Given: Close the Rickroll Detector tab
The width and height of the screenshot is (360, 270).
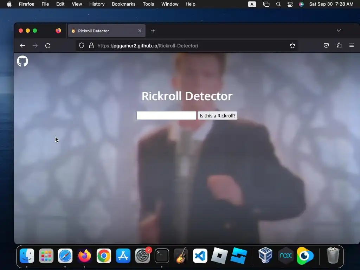Looking at the screenshot, I should (x=140, y=31).
